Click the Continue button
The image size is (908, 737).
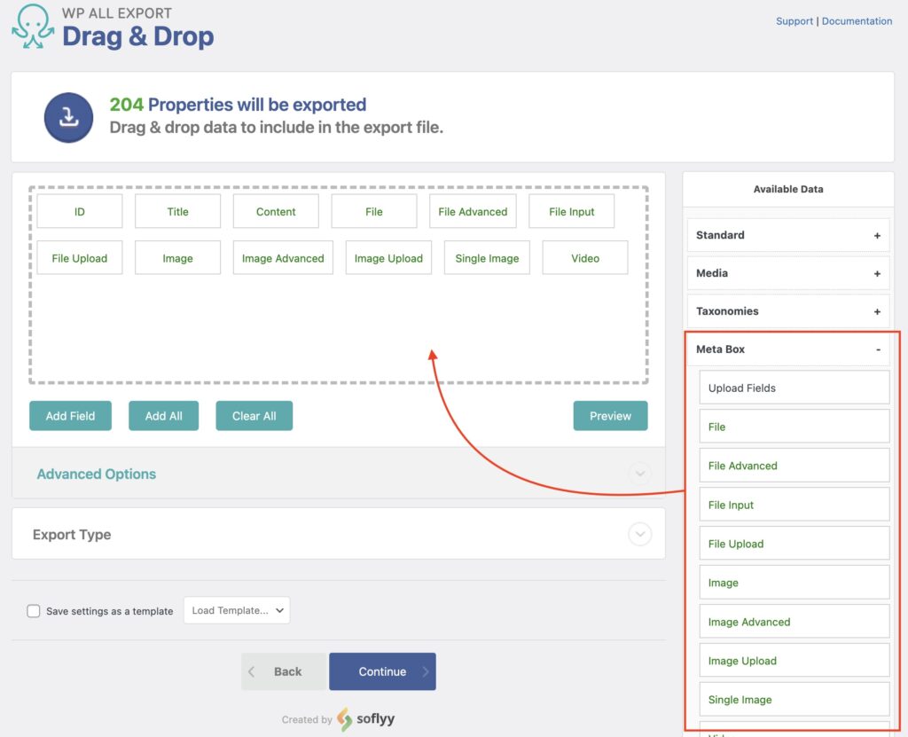pyautogui.click(x=382, y=671)
